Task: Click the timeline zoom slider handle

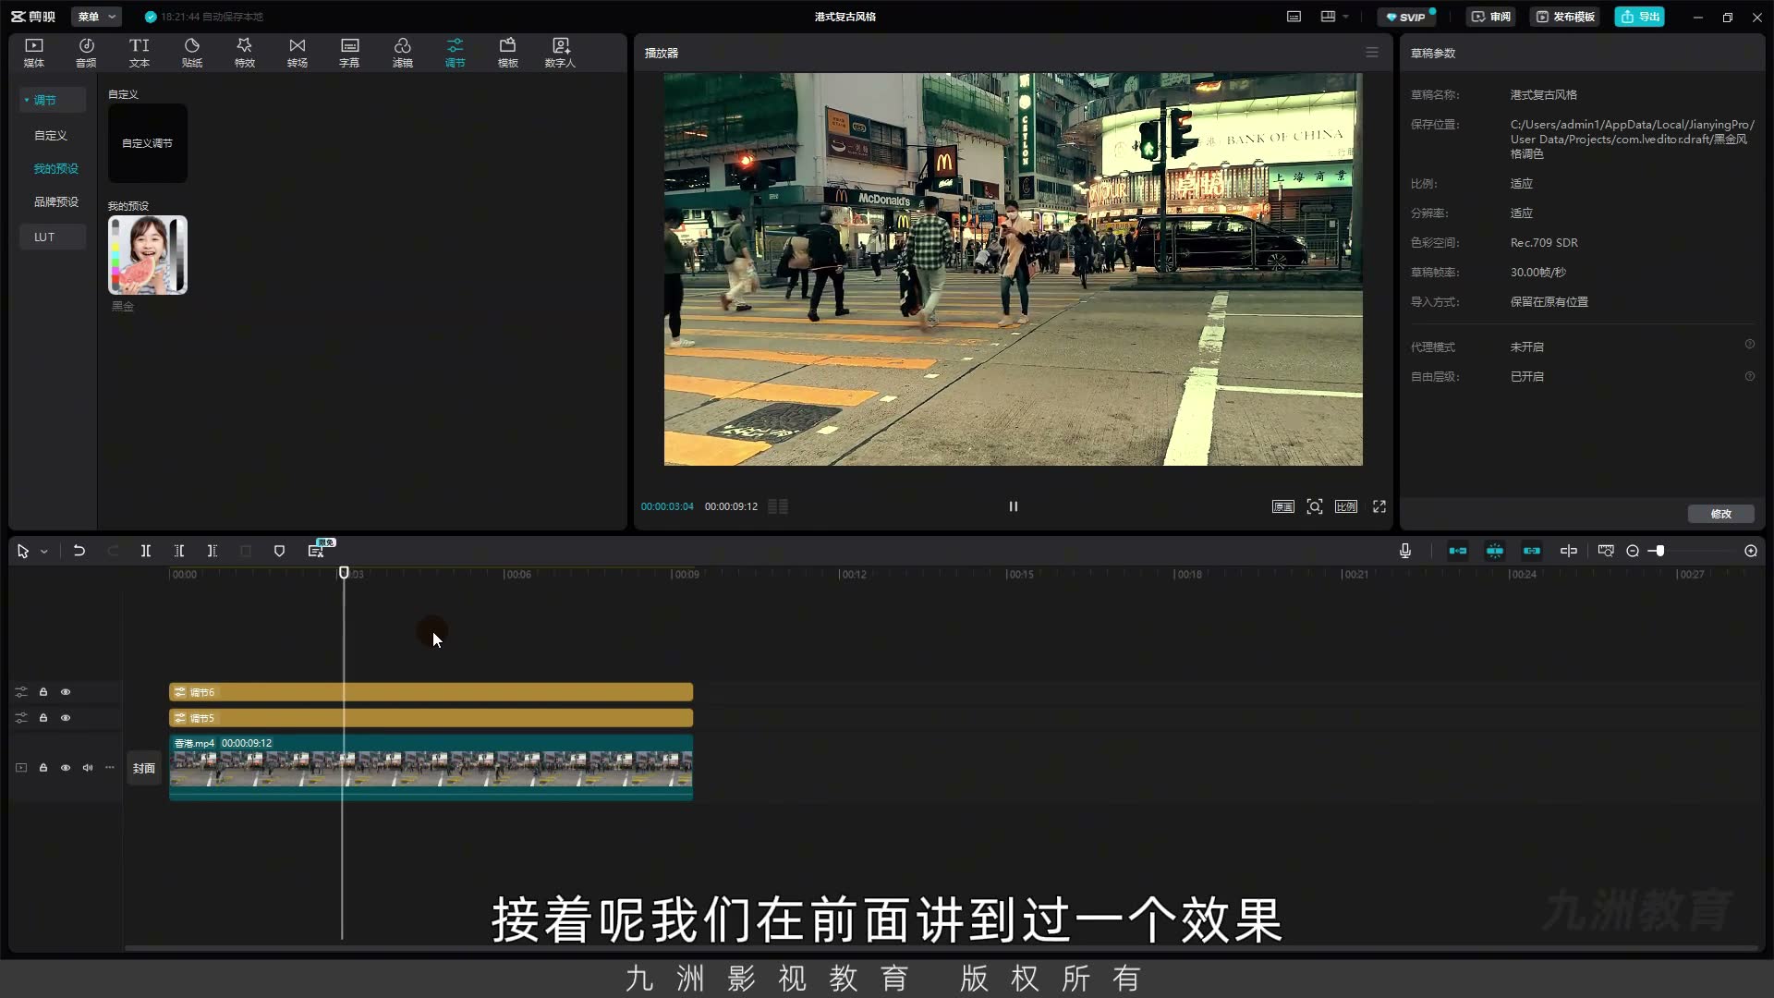Action: [1660, 551]
